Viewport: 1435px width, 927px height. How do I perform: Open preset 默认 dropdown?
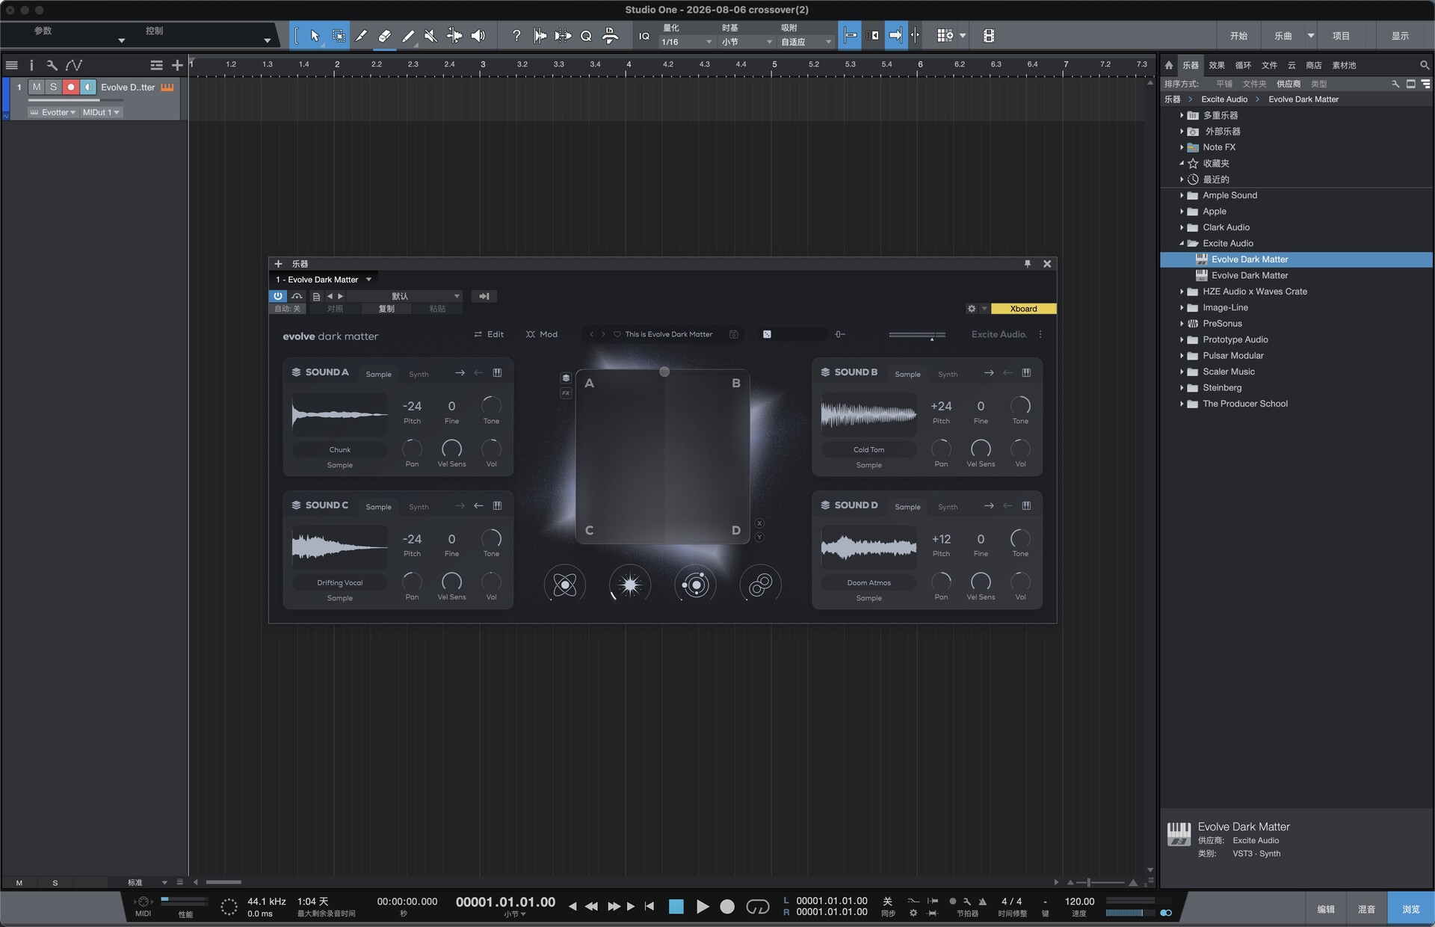(404, 296)
